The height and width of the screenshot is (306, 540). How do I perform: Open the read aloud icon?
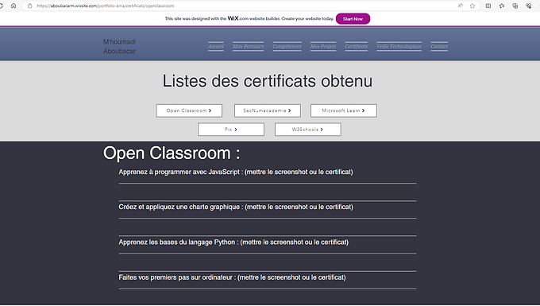coord(460,6)
